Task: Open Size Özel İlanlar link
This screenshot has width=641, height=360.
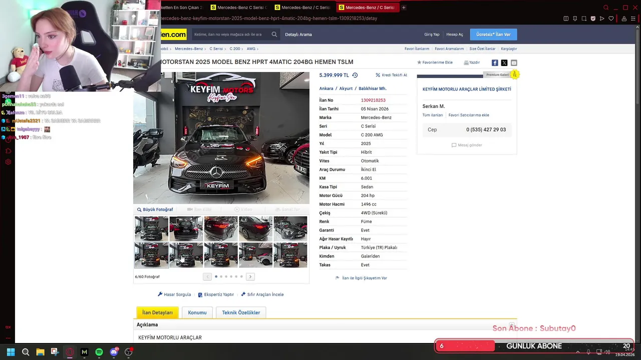Action: click(482, 48)
